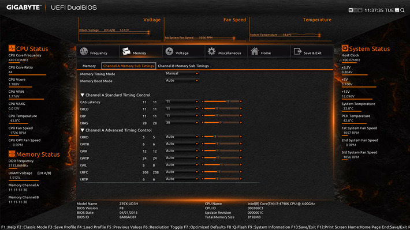Click the magnifier search icon at top right
410x230 pixels.
point(402,10)
